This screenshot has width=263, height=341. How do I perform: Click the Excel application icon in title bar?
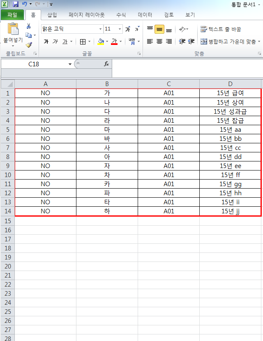point(5,4)
